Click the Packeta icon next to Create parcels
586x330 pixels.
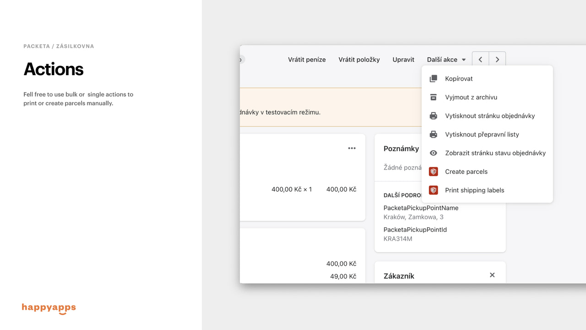pyautogui.click(x=433, y=171)
